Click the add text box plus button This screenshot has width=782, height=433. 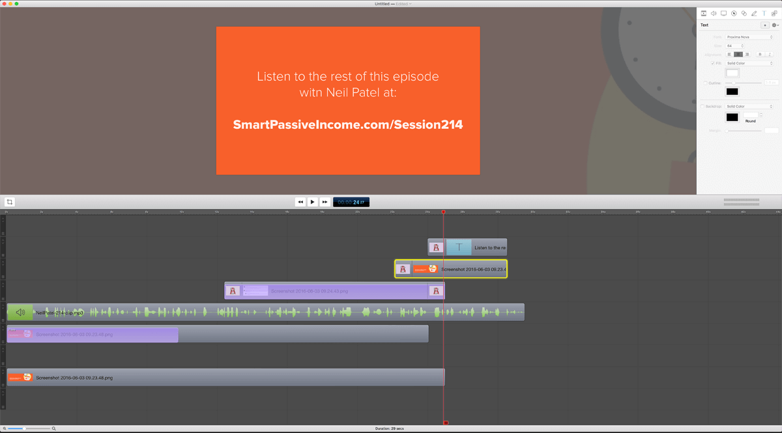(765, 25)
